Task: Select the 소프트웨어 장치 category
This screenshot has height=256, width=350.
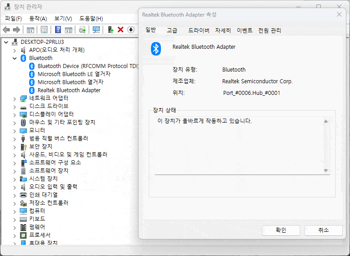Action: click(x=49, y=171)
